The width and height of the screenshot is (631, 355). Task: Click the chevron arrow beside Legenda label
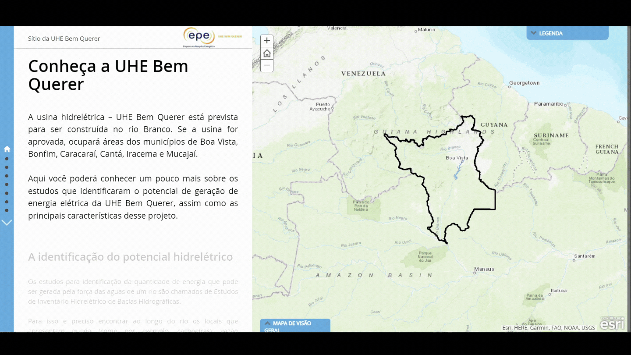pyautogui.click(x=533, y=33)
